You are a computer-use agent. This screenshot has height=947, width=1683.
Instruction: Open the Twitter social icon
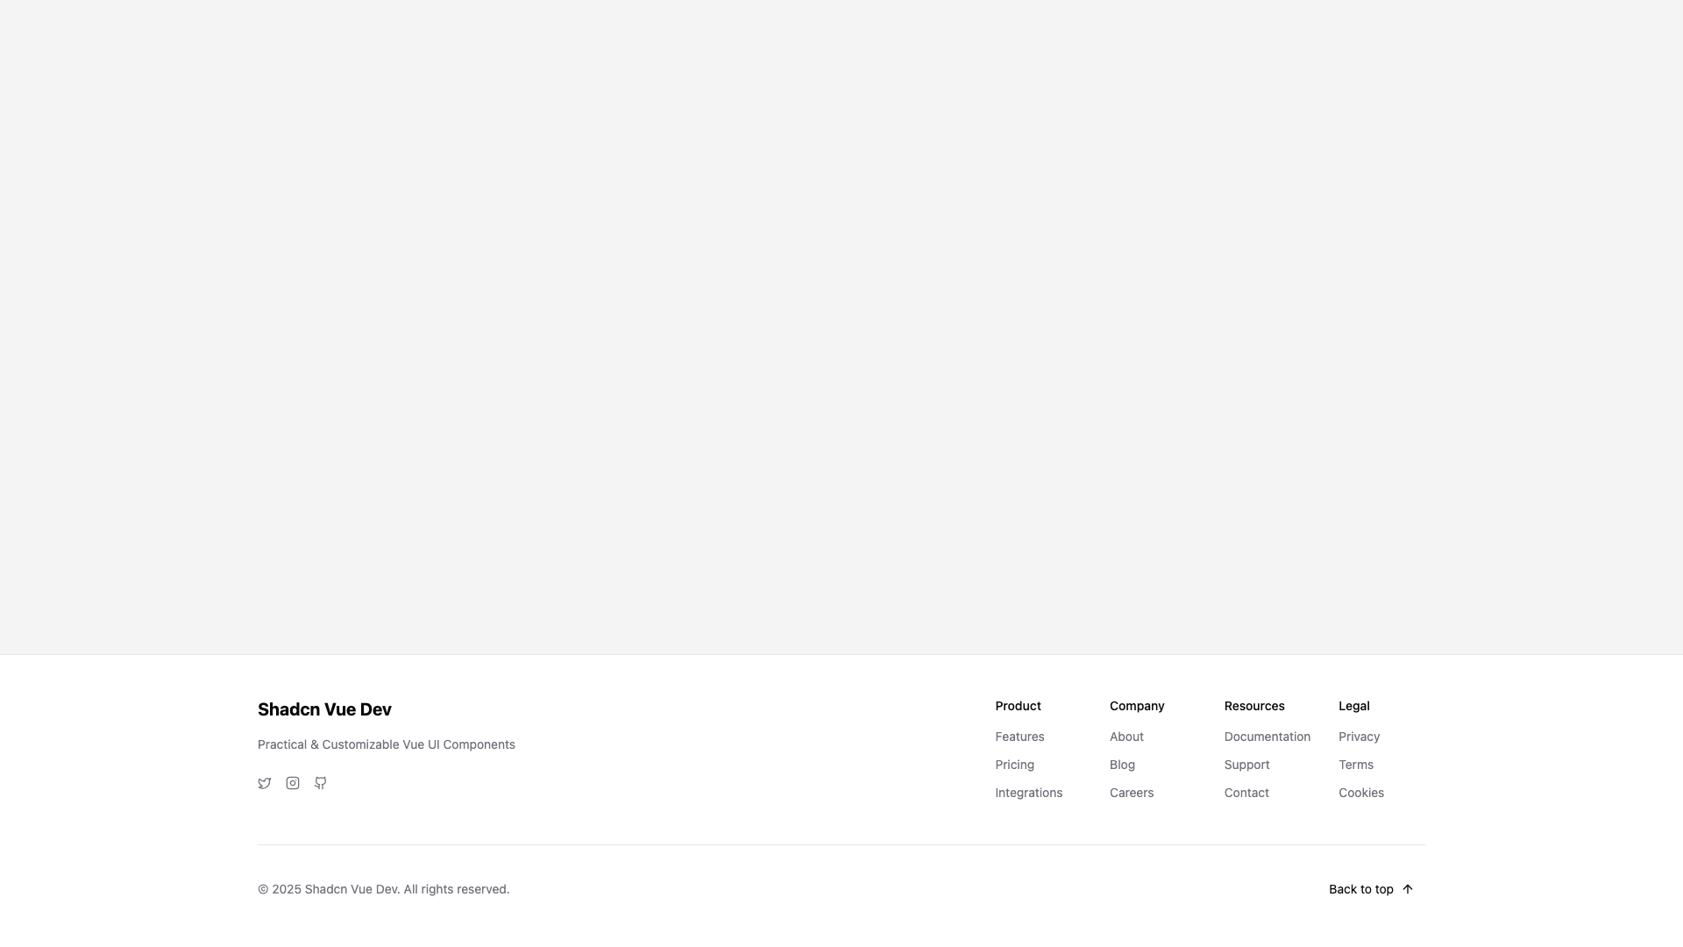[x=265, y=783]
